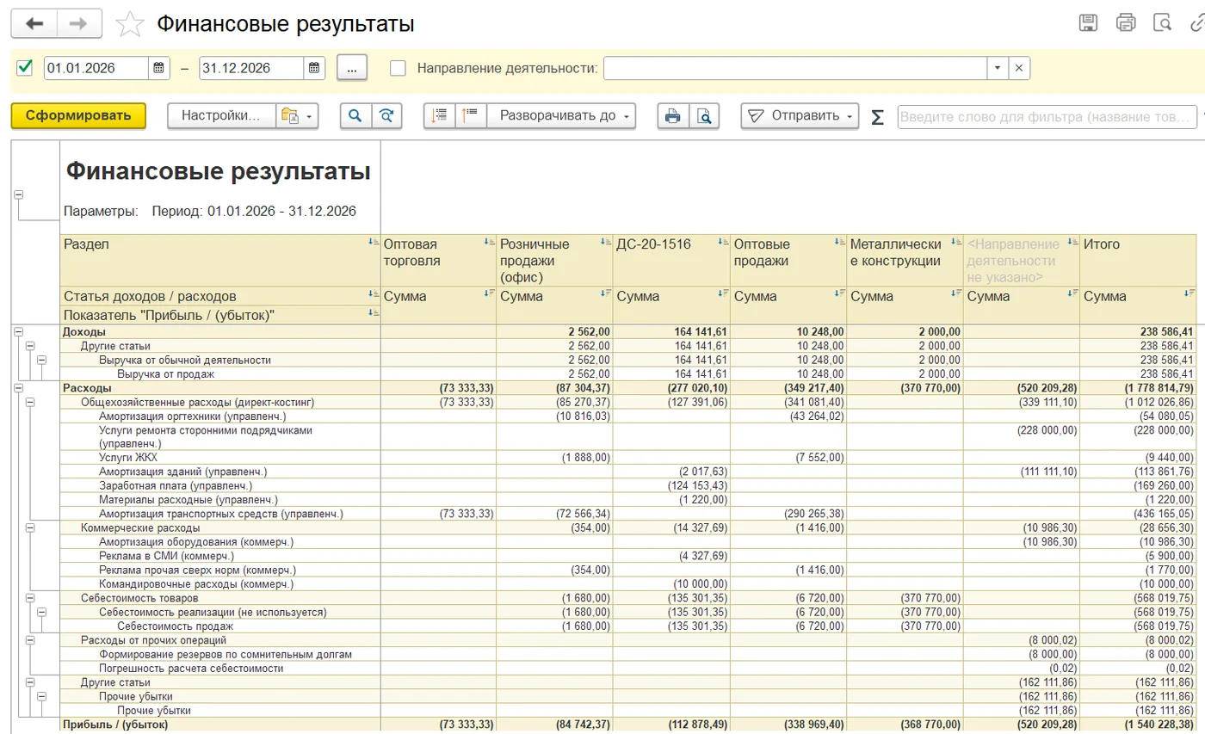Click the magnifier search icon in the toolbar
The height and width of the screenshot is (734, 1205).
[355, 116]
